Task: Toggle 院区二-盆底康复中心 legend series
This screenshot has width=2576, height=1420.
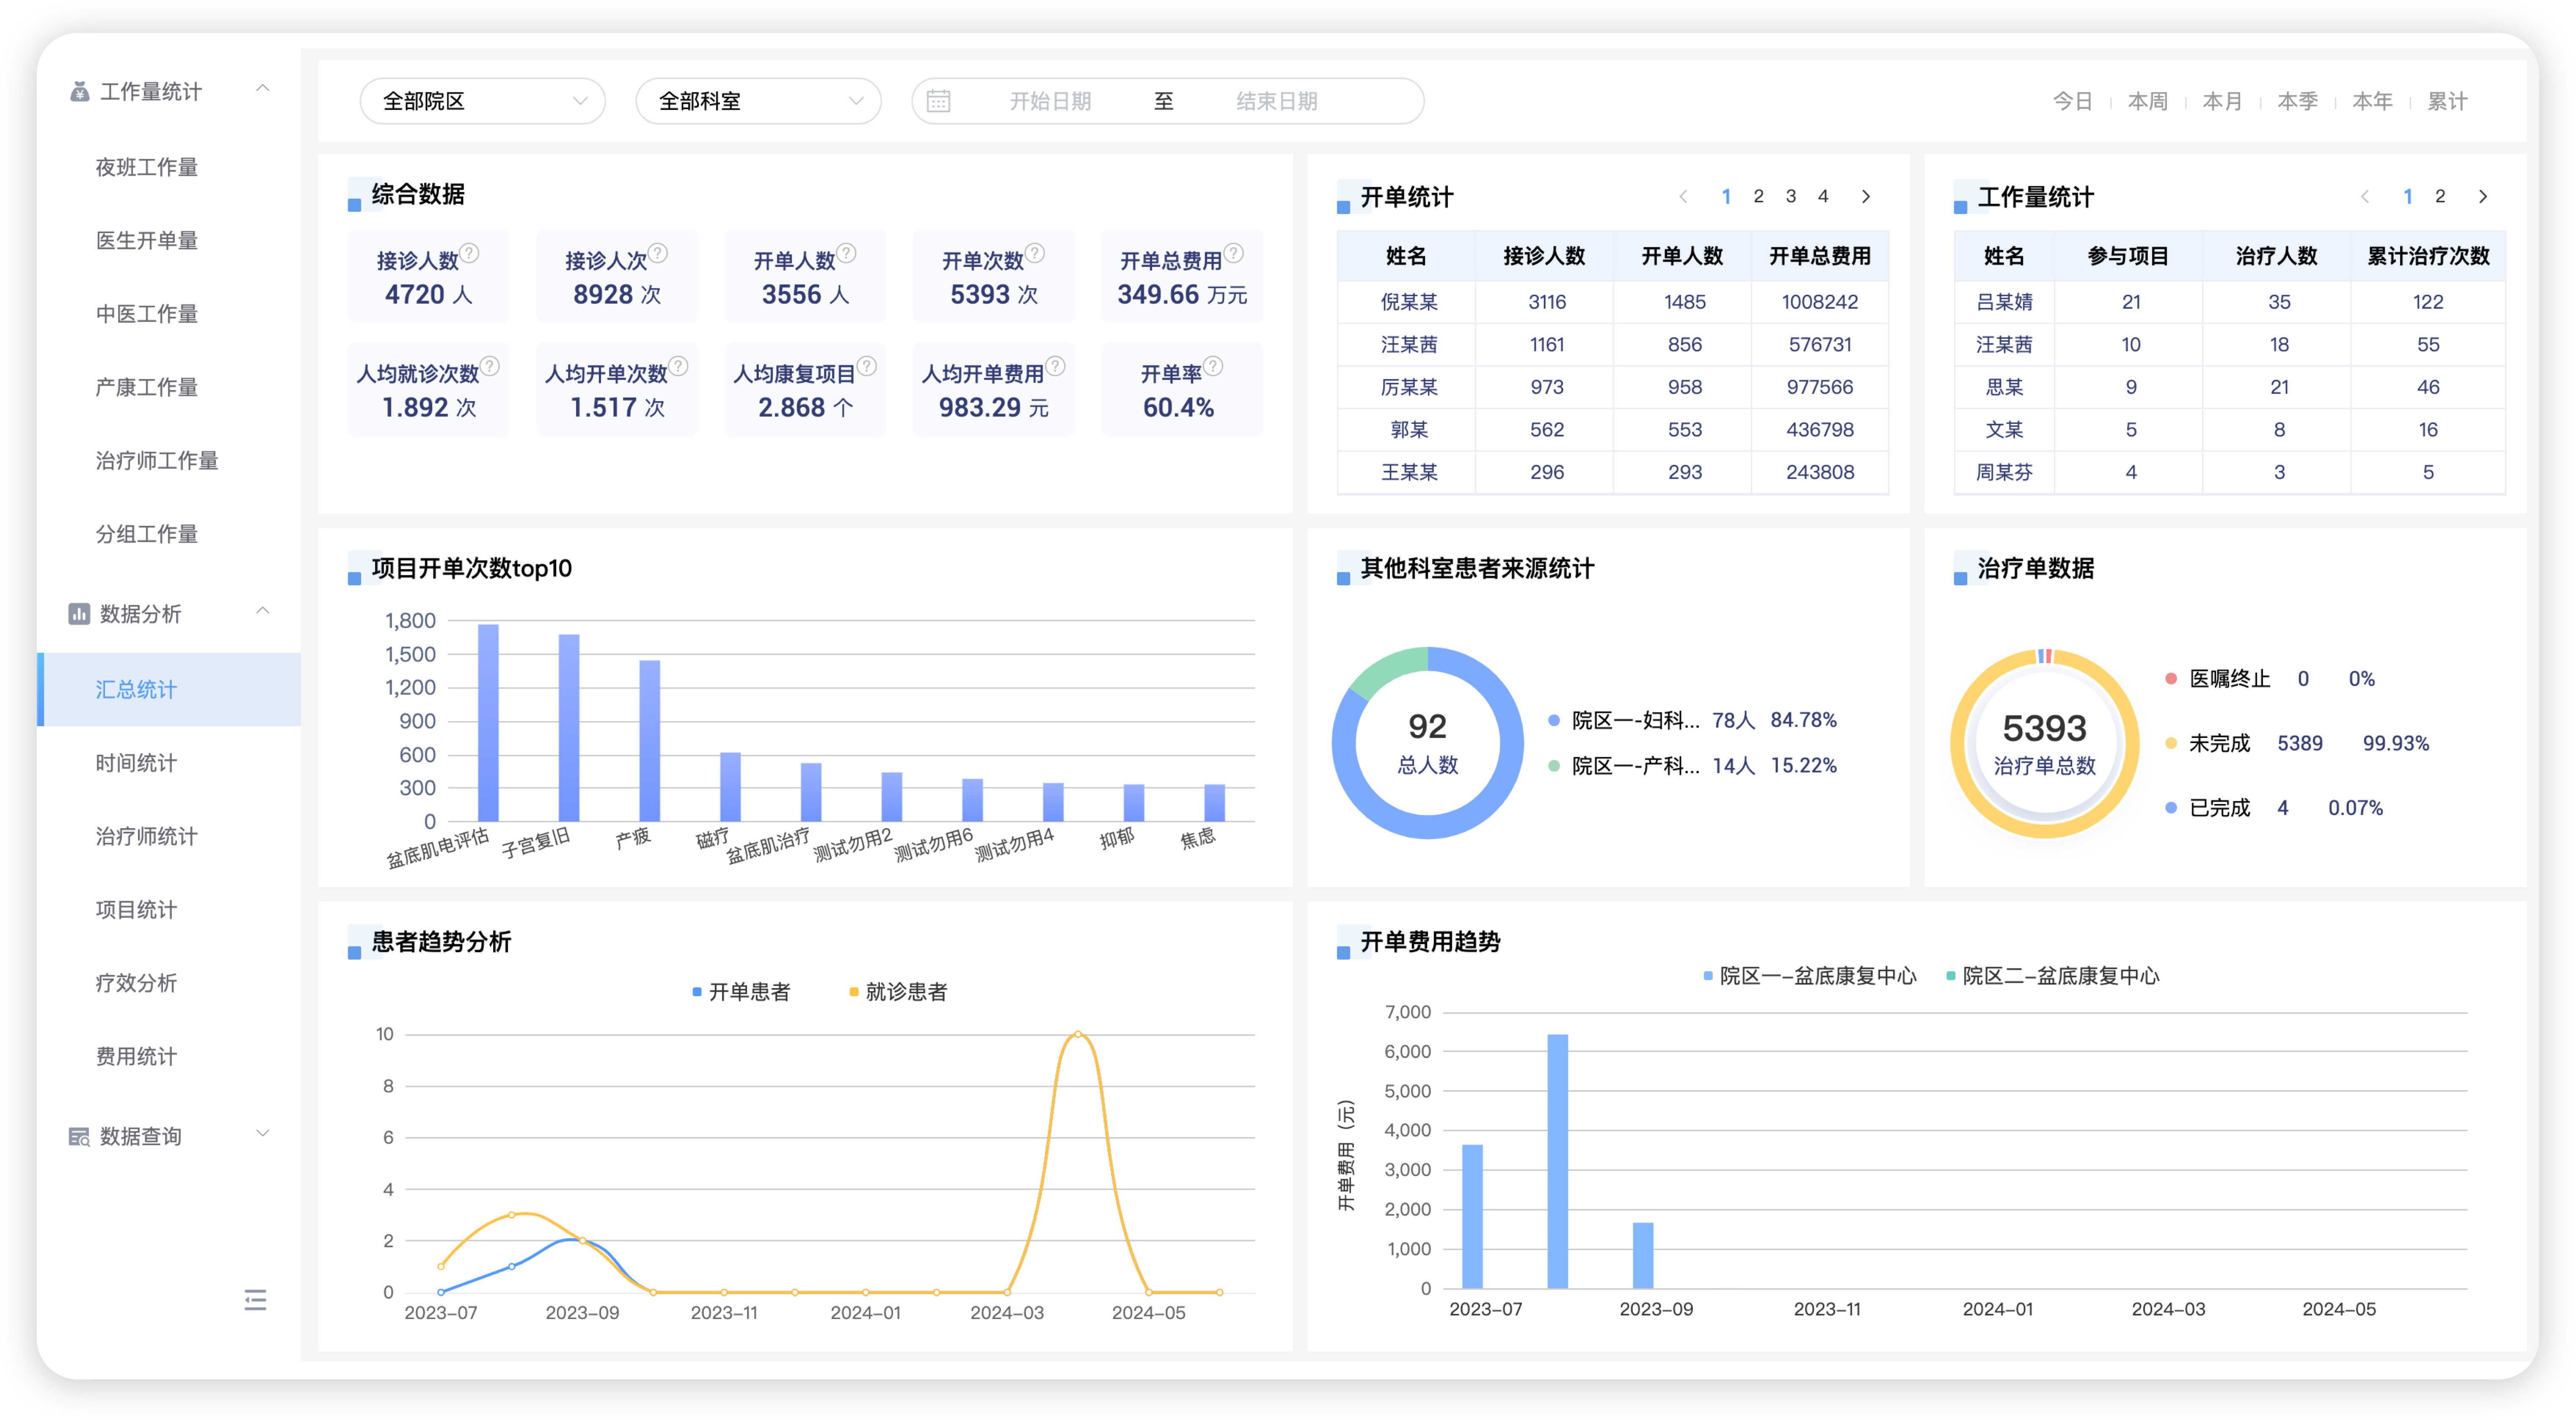Action: [x=2053, y=976]
